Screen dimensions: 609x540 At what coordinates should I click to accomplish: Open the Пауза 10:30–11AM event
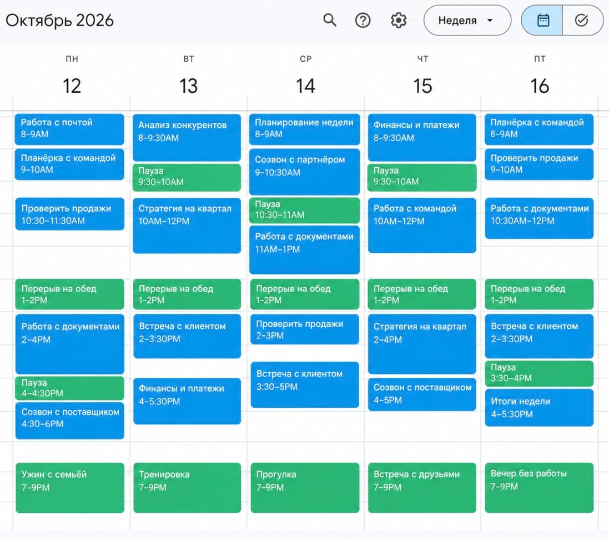click(304, 211)
